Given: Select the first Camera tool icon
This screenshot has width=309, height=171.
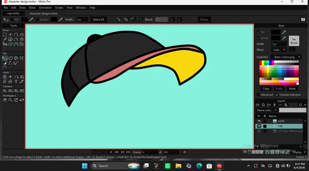Looking at the screenshot, I should pyautogui.click(x=5, y=91).
